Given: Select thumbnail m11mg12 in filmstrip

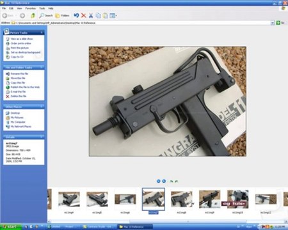Looking at the screenshot, I should 266,201.
